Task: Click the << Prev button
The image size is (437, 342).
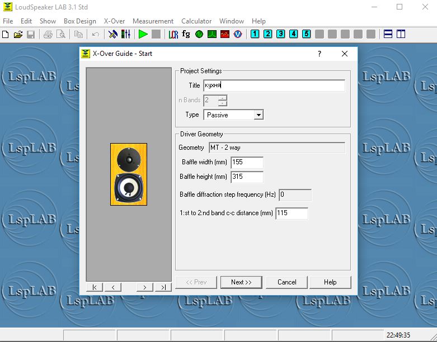Action: click(x=196, y=282)
